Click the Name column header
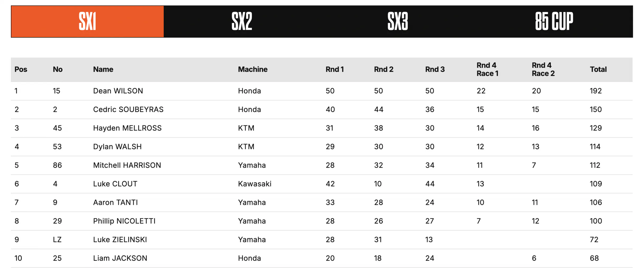638x268 pixels. point(103,69)
